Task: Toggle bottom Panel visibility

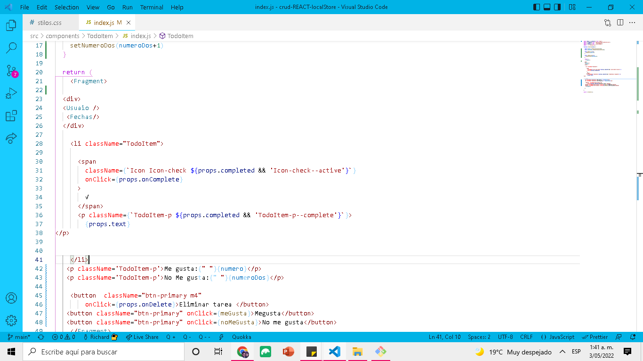Action: (x=547, y=7)
